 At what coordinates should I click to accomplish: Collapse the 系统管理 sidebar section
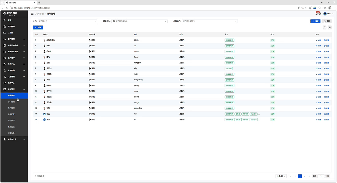[x=14, y=89]
